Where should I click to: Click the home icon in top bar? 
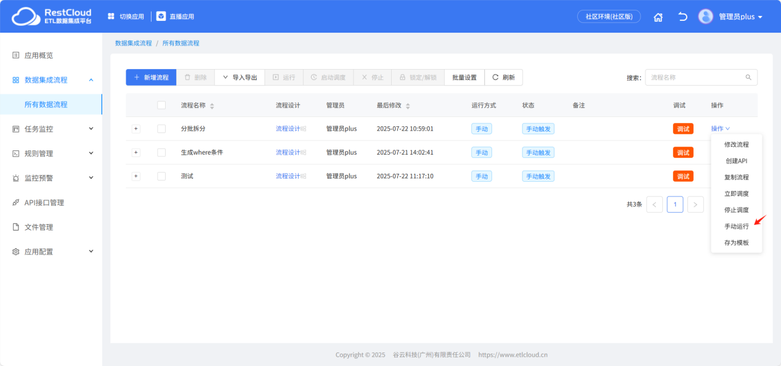[658, 17]
